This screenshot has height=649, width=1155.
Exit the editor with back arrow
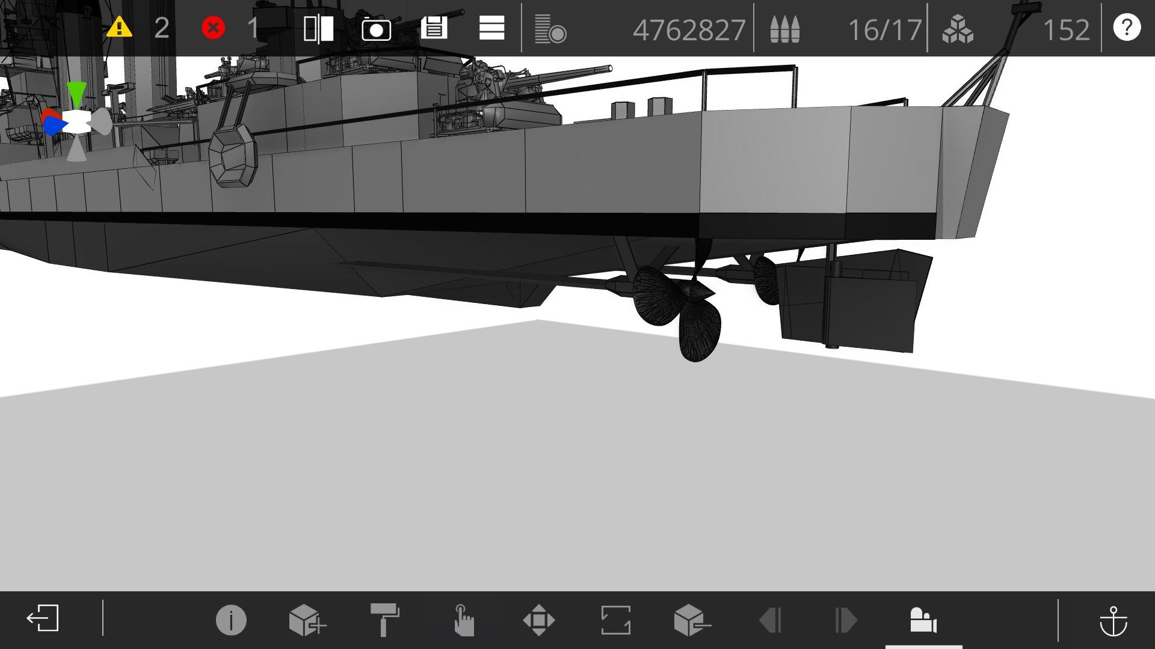tap(43, 619)
